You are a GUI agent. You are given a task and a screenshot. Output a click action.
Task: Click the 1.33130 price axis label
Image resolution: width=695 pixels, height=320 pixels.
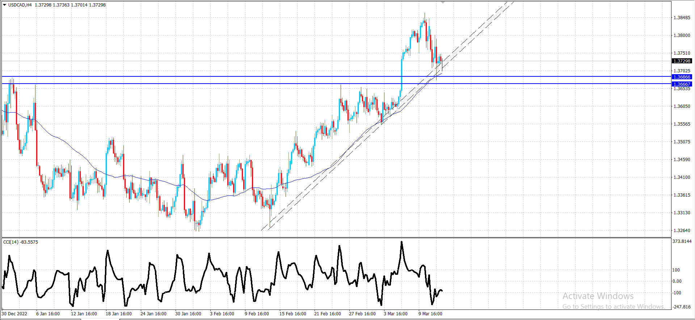click(682, 213)
